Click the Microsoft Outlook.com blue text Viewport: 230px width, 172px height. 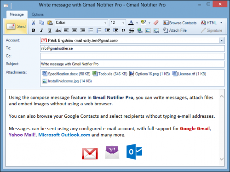pos(64,135)
